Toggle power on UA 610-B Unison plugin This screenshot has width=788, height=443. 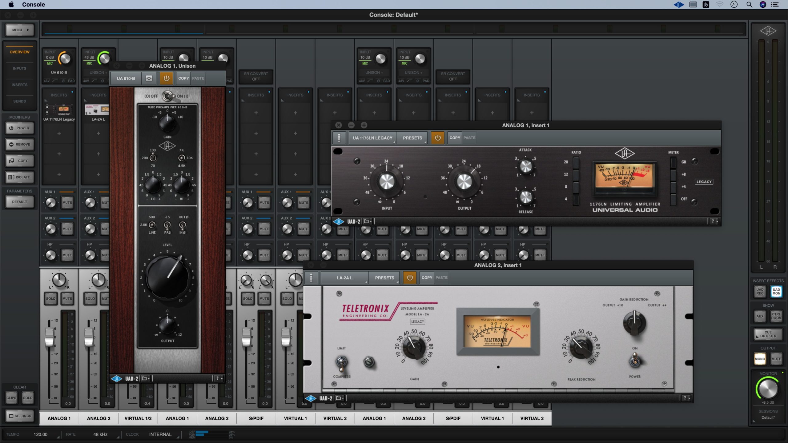[x=166, y=78]
